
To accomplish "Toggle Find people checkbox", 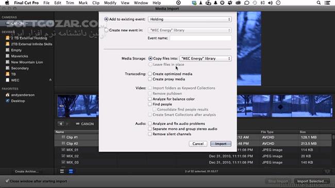I will point(150,104).
